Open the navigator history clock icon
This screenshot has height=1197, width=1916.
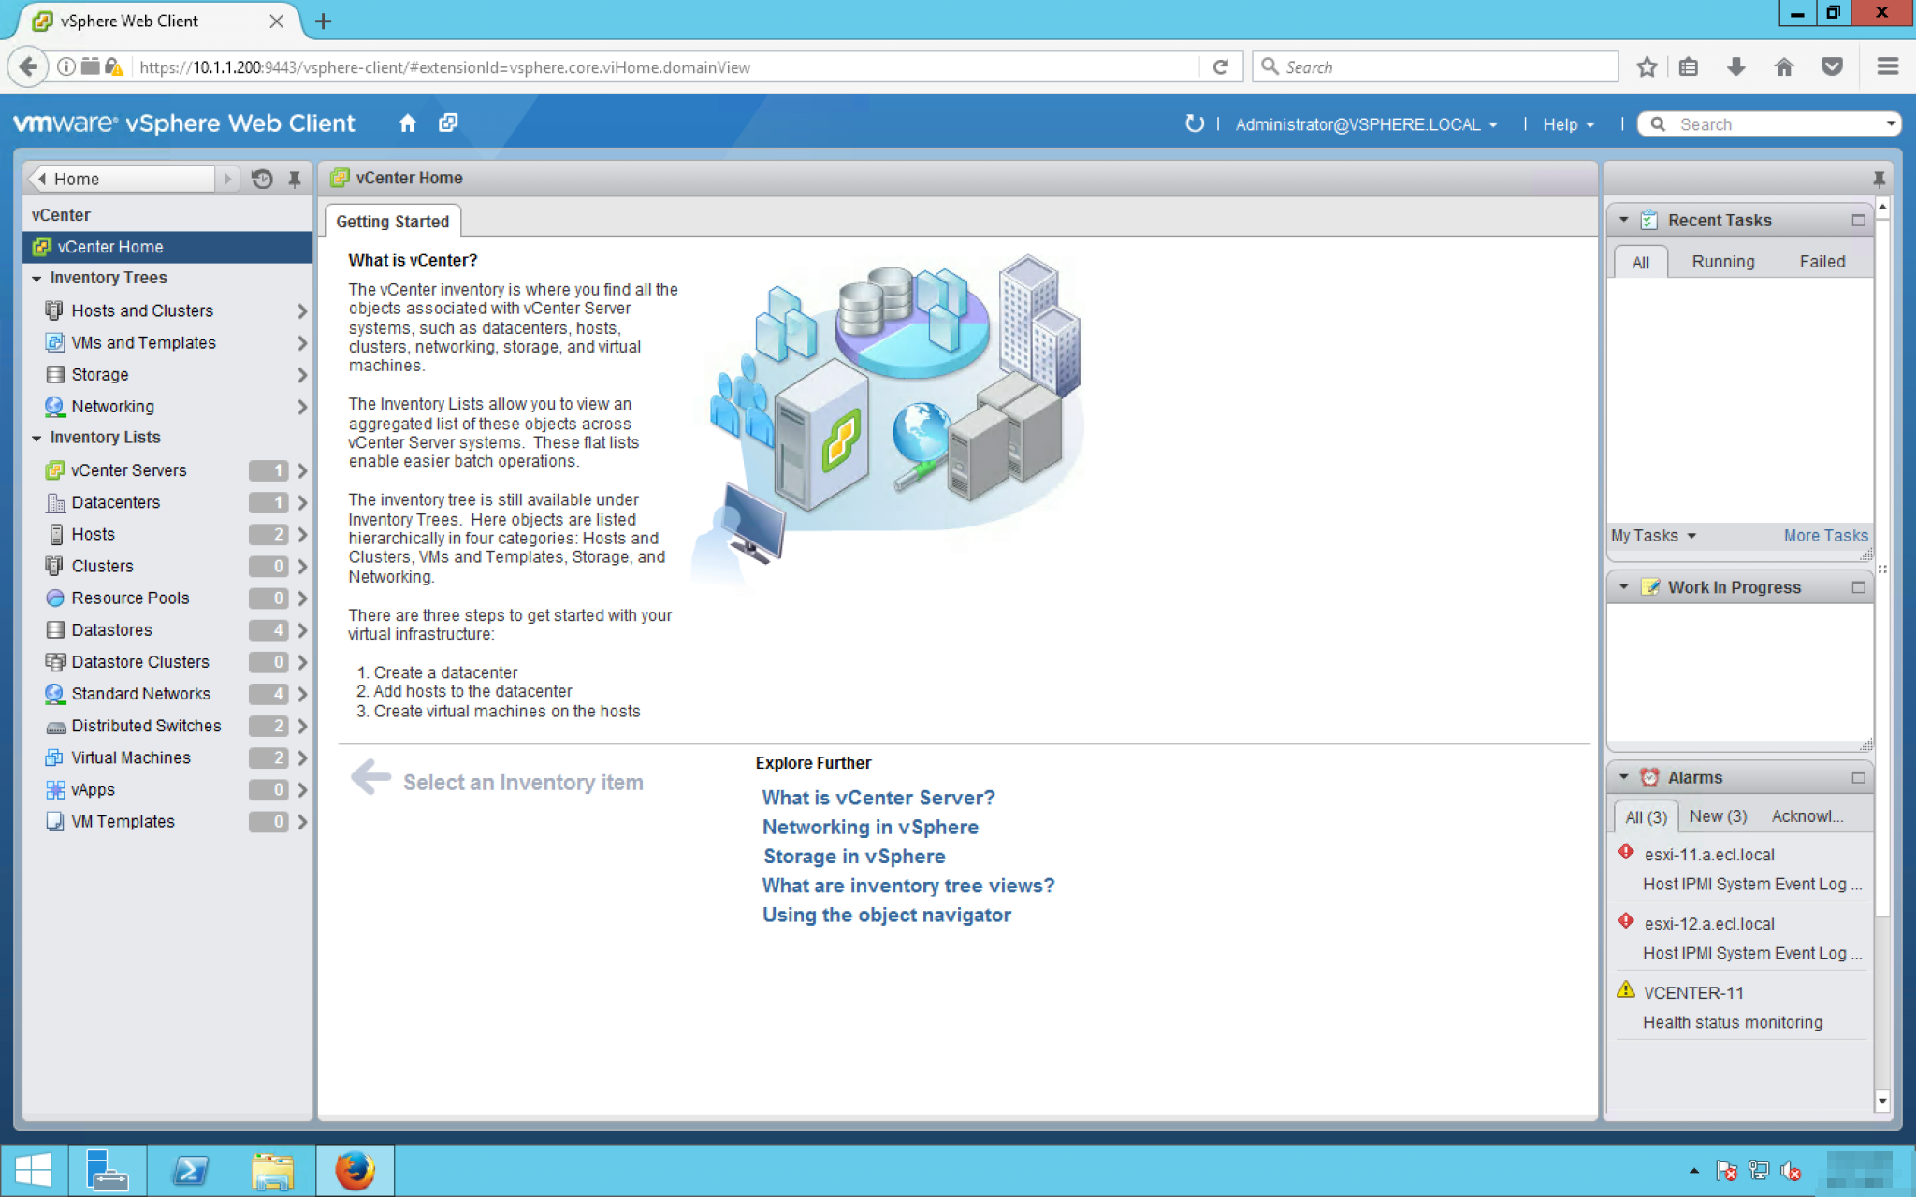tap(262, 179)
